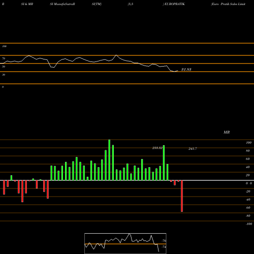This screenshot has width=254, height=254.
Task: Click the RSI axis label 100 at left
Action: click(x=4, y=46)
